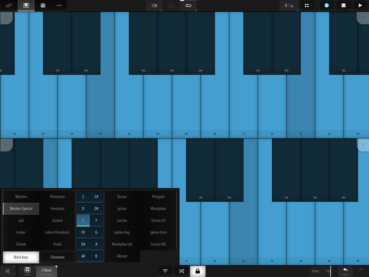Choose the Phrygian scale
369x277 pixels.
click(158, 197)
